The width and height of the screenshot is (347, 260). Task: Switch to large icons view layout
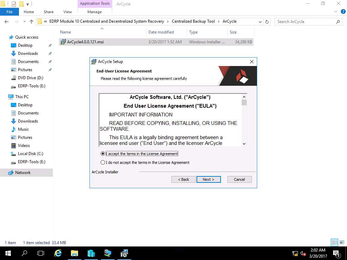click(342, 242)
